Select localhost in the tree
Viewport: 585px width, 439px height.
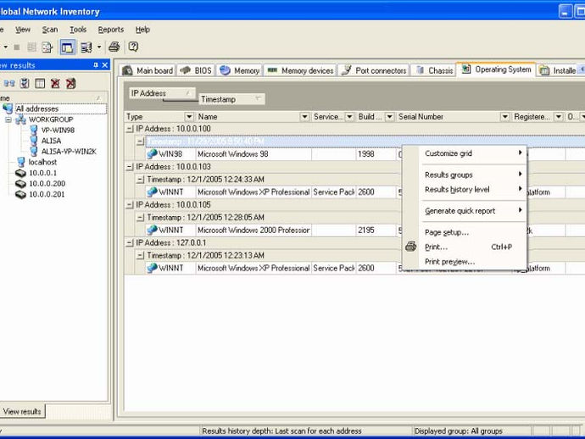[x=42, y=162]
